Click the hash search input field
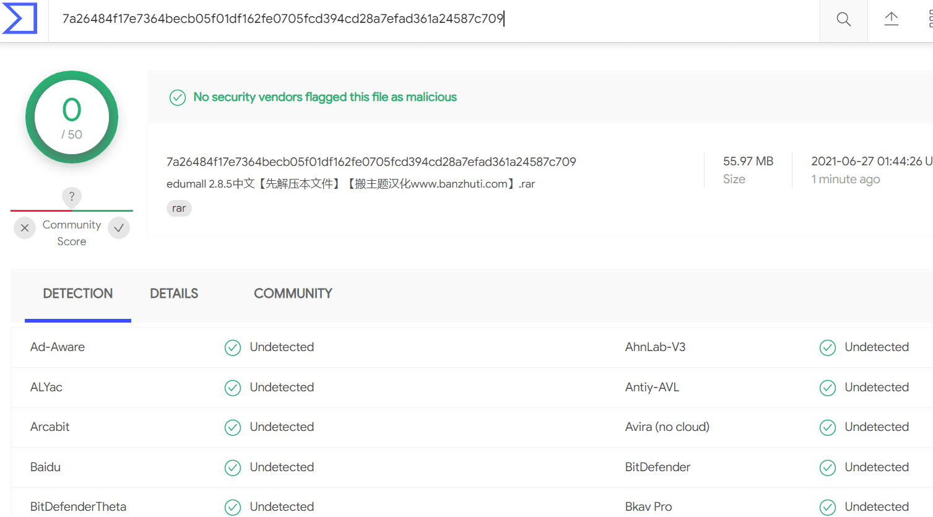 click(434, 19)
